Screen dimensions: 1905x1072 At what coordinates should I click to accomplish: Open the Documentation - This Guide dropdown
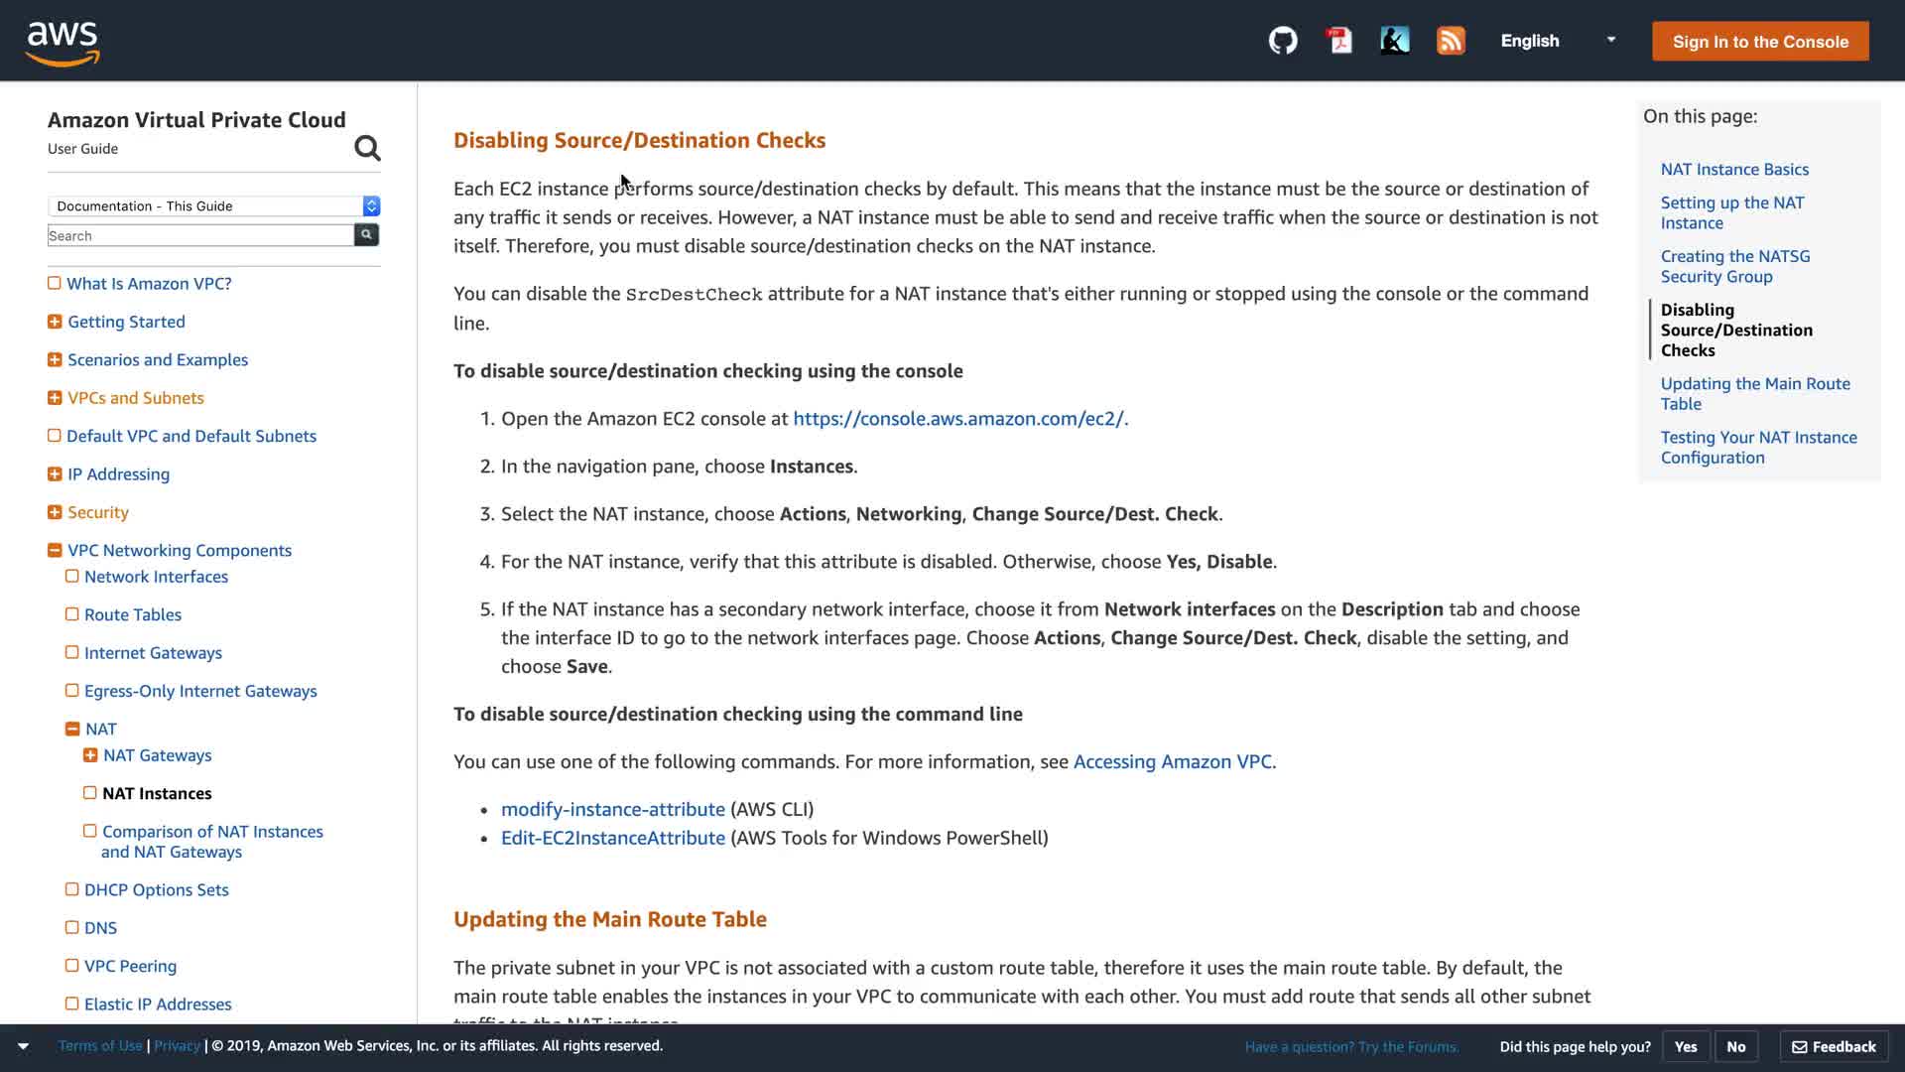tap(213, 205)
